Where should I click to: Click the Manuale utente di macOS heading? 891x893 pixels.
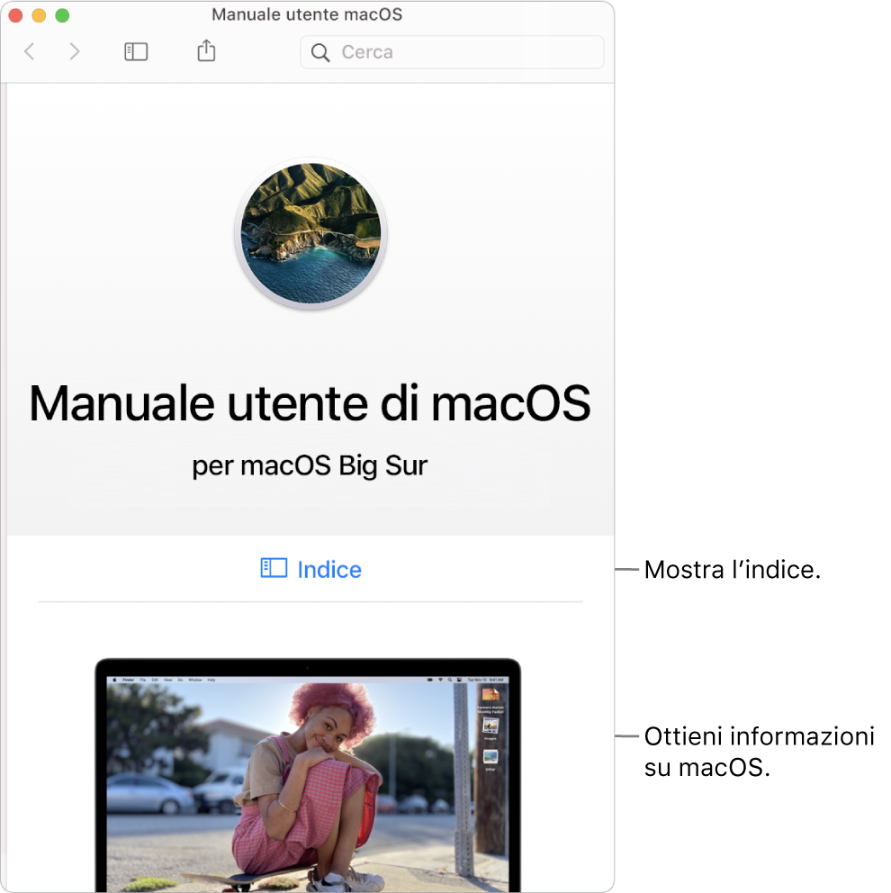310,404
